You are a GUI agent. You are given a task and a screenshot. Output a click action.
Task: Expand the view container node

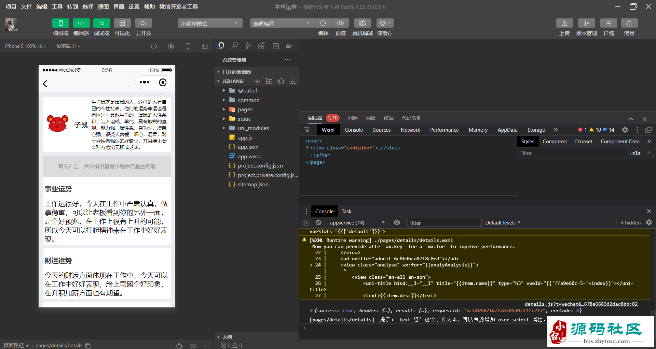pyautogui.click(x=307, y=148)
